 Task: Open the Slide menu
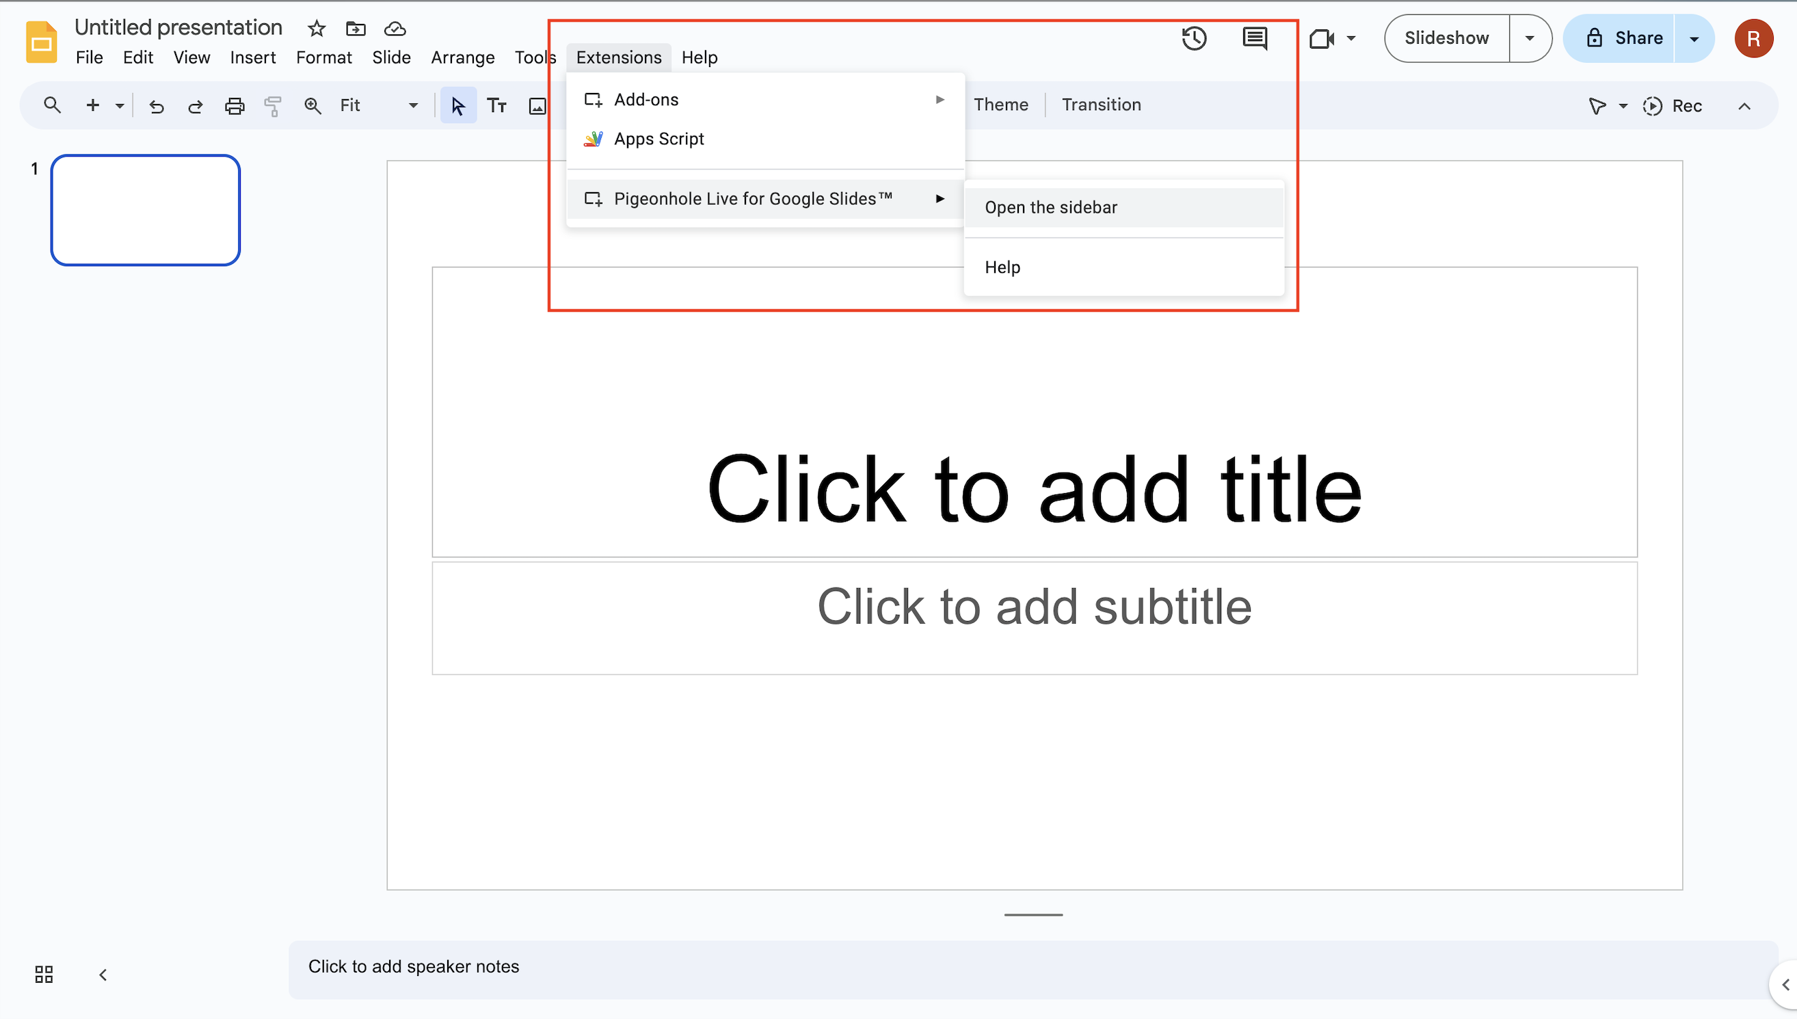click(x=391, y=57)
